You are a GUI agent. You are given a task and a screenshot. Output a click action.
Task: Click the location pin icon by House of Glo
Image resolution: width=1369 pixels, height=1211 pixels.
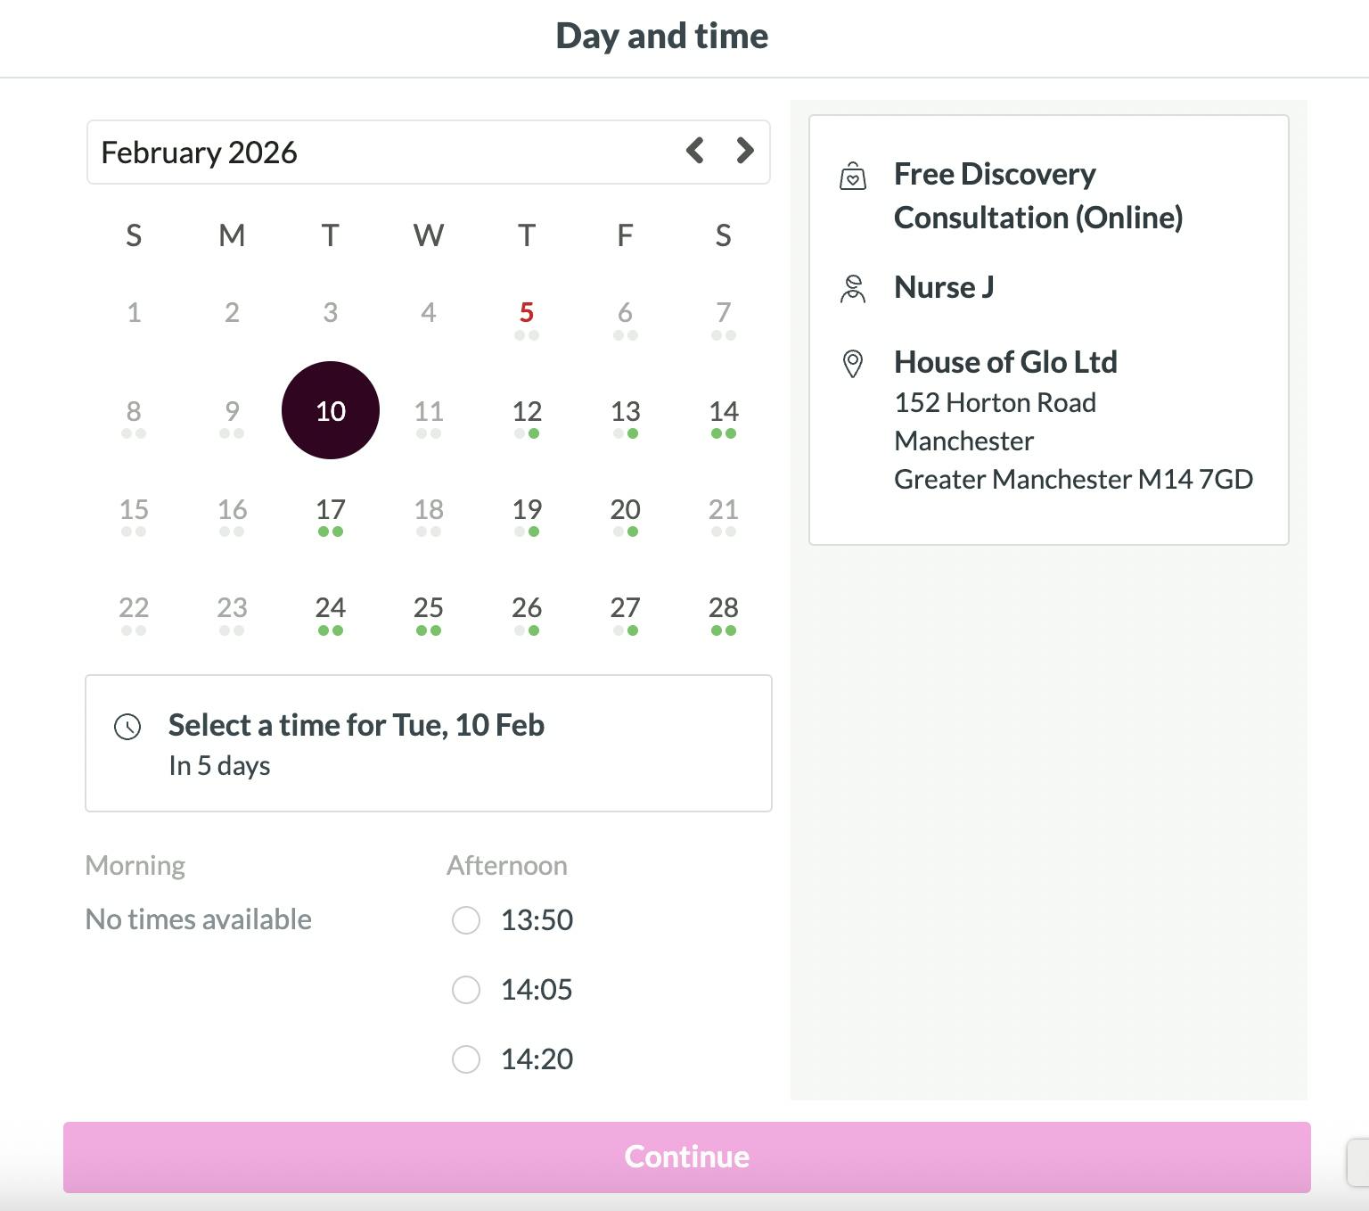tap(853, 364)
